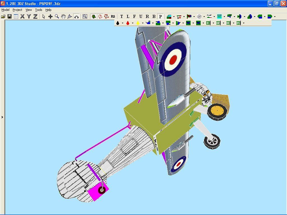Select the magnifying glass zoom tool
The height and width of the screenshot is (215, 287).
pyautogui.click(x=57, y=17)
